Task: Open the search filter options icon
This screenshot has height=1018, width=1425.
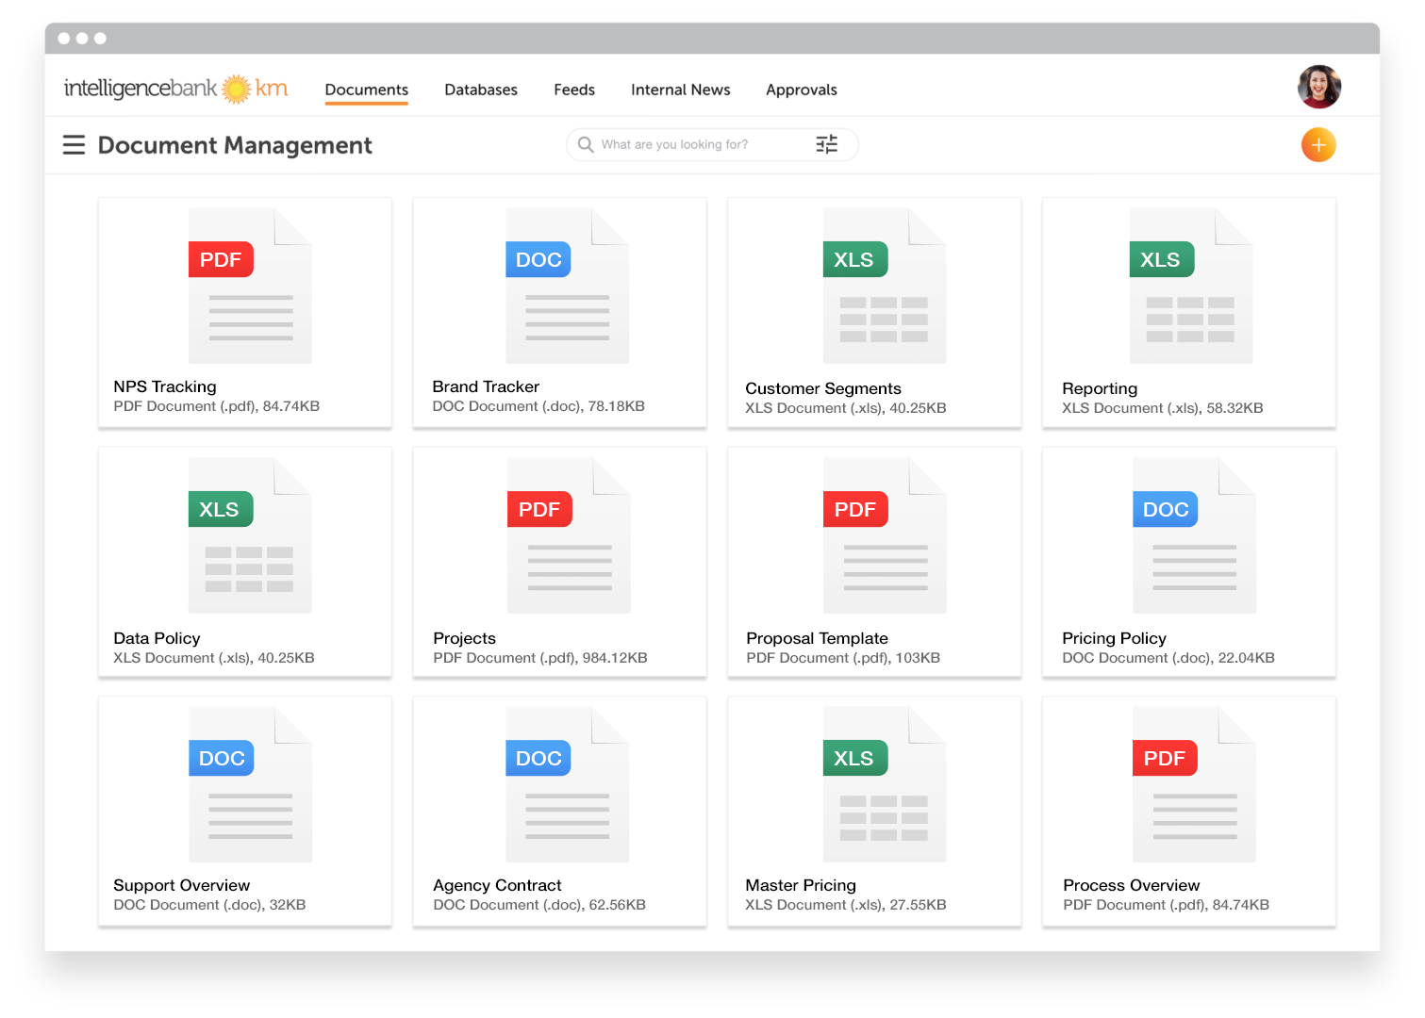Action: 827,144
